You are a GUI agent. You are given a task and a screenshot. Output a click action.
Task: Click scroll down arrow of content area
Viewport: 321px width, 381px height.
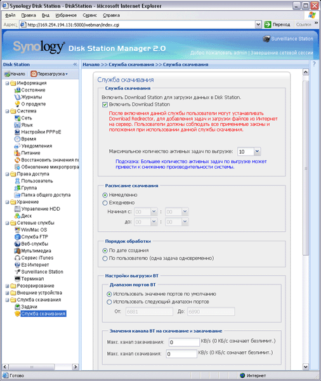[x=306, y=366]
